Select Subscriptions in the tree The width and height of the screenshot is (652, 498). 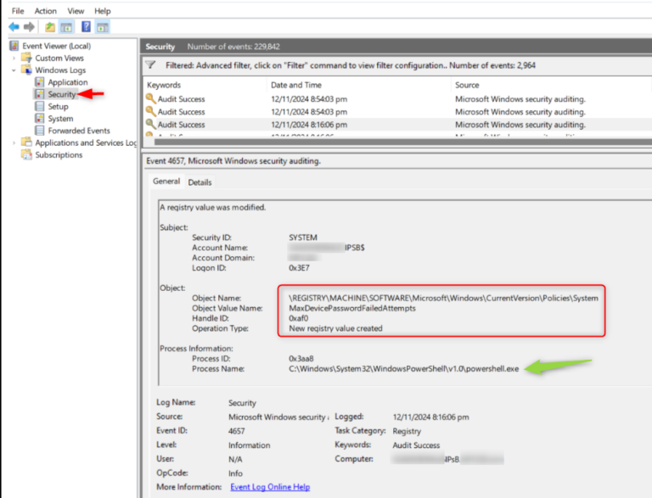[x=59, y=154]
